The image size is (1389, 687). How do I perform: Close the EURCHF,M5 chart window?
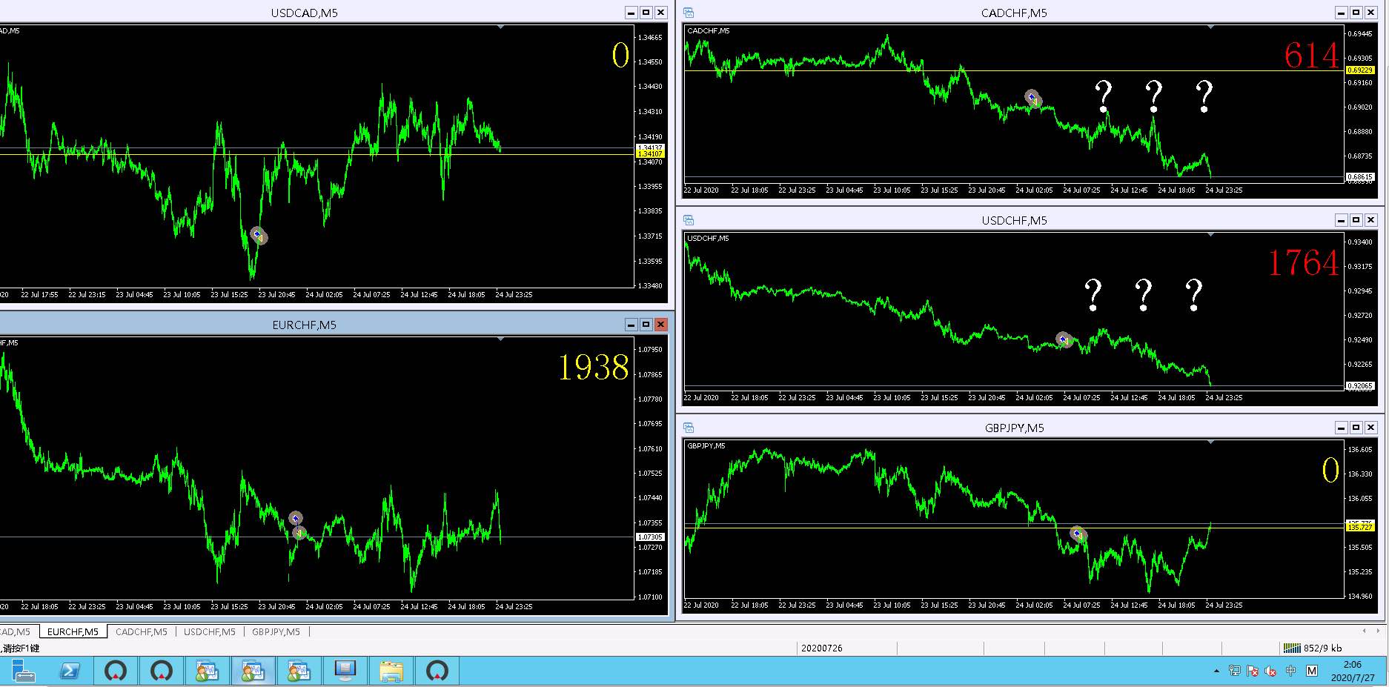[x=661, y=325]
